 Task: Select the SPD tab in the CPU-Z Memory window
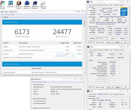pyautogui.click(x=111, y=50)
